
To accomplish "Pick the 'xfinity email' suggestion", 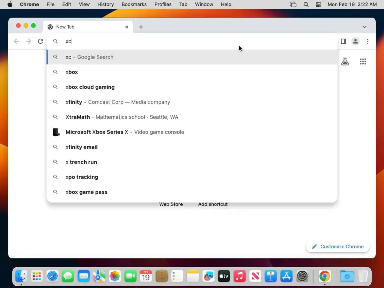I will click(192, 147).
